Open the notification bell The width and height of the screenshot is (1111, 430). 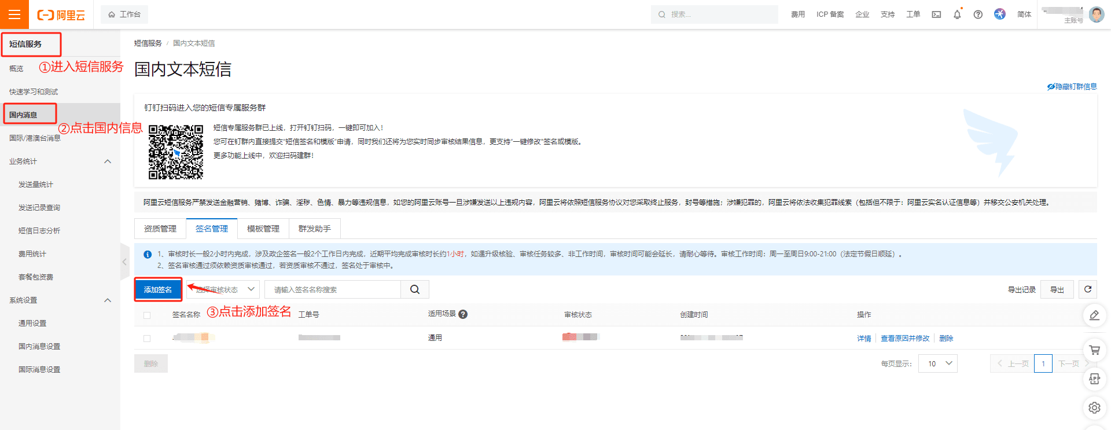[x=957, y=14]
